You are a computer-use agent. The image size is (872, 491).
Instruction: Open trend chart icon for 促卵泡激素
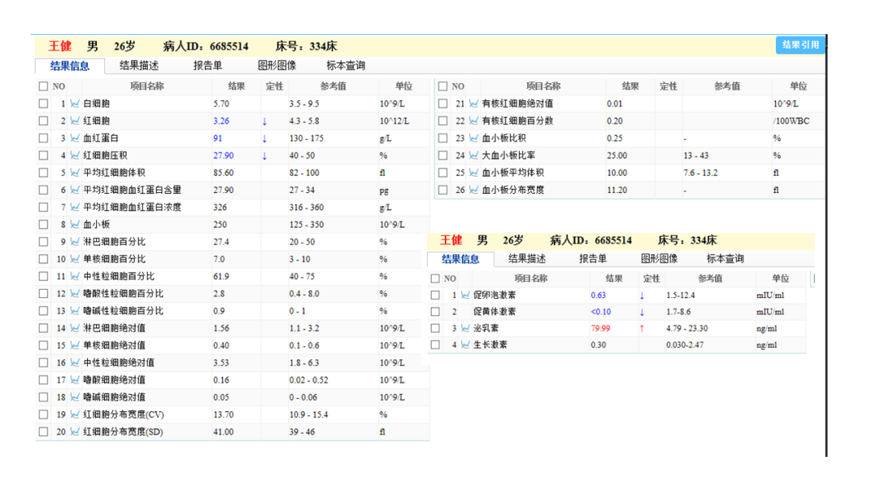(465, 296)
